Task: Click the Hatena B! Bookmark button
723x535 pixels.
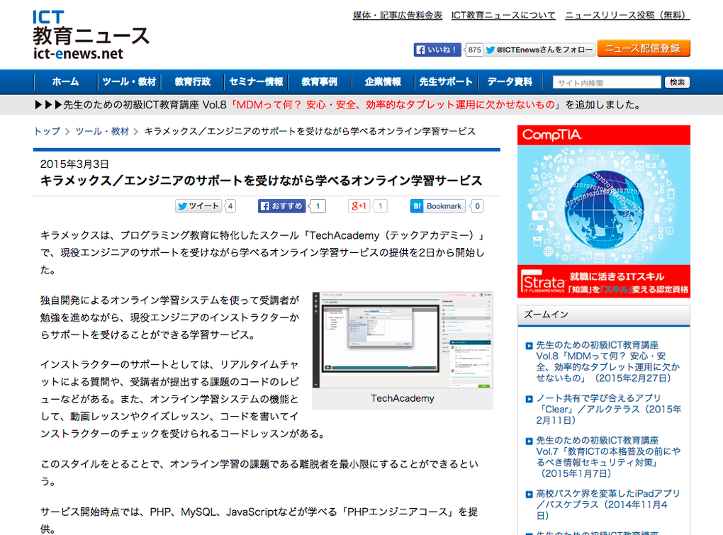Action: tap(437, 206)
